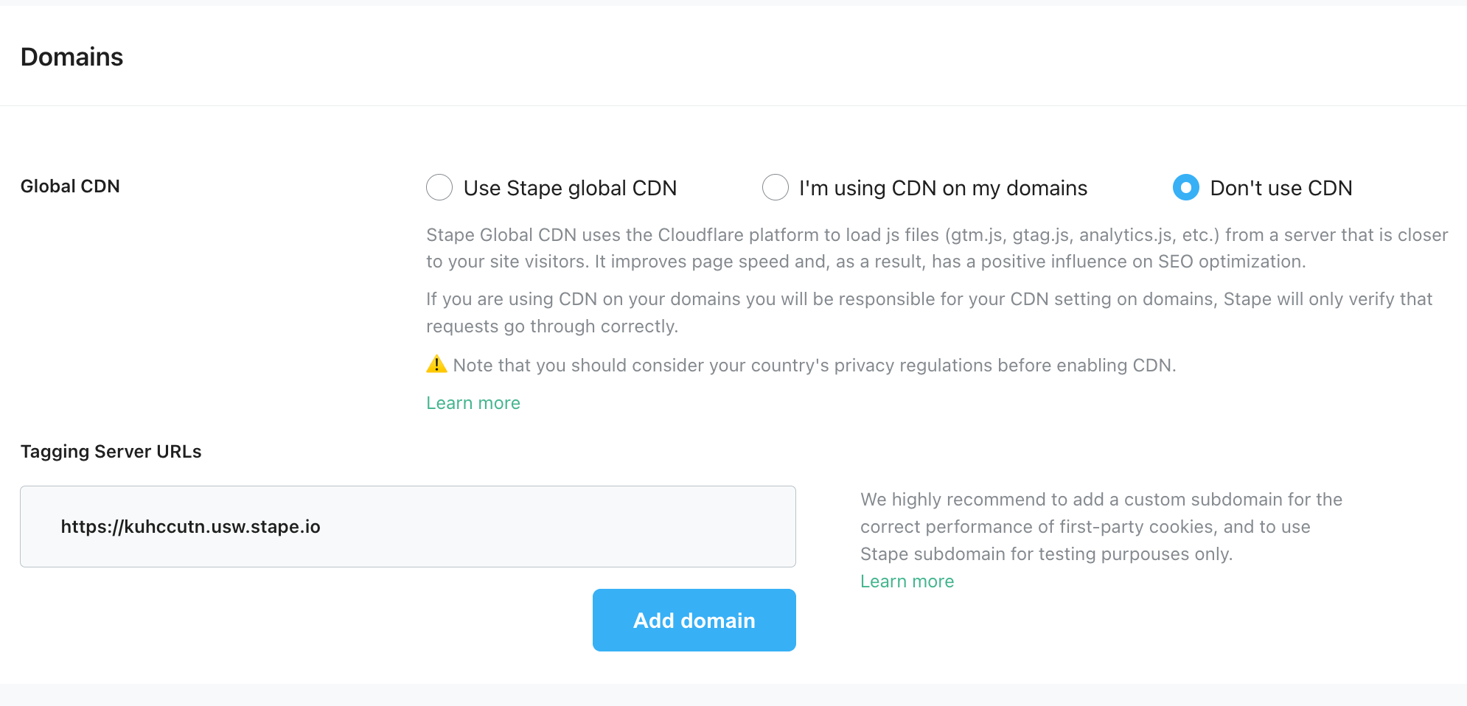Click the Global CDN section label
Image resolution: width=1467 pixels, height=706 pixels.
(x=70, y=186)
